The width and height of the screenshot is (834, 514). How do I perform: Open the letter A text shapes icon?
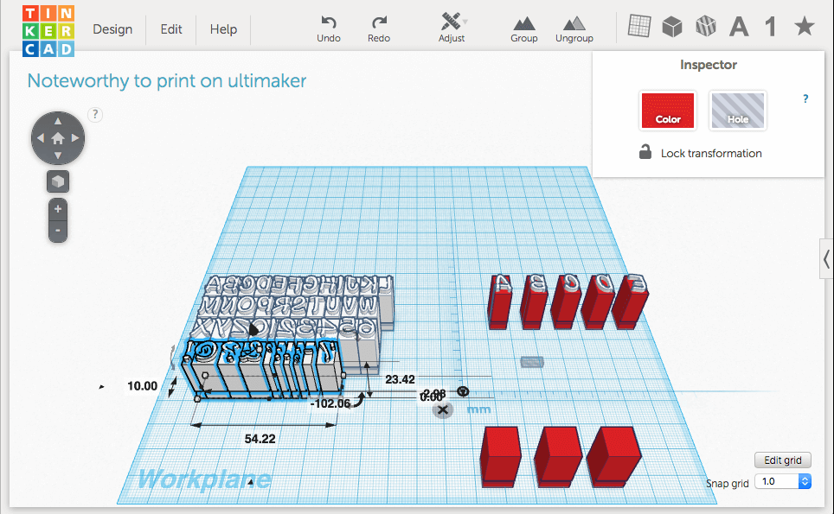pos(738,27)
